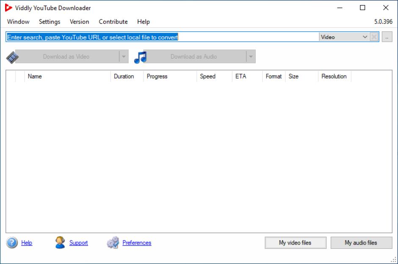398x264 pixels.
Task: Click the film strip video icon
Action: (12, 57)
